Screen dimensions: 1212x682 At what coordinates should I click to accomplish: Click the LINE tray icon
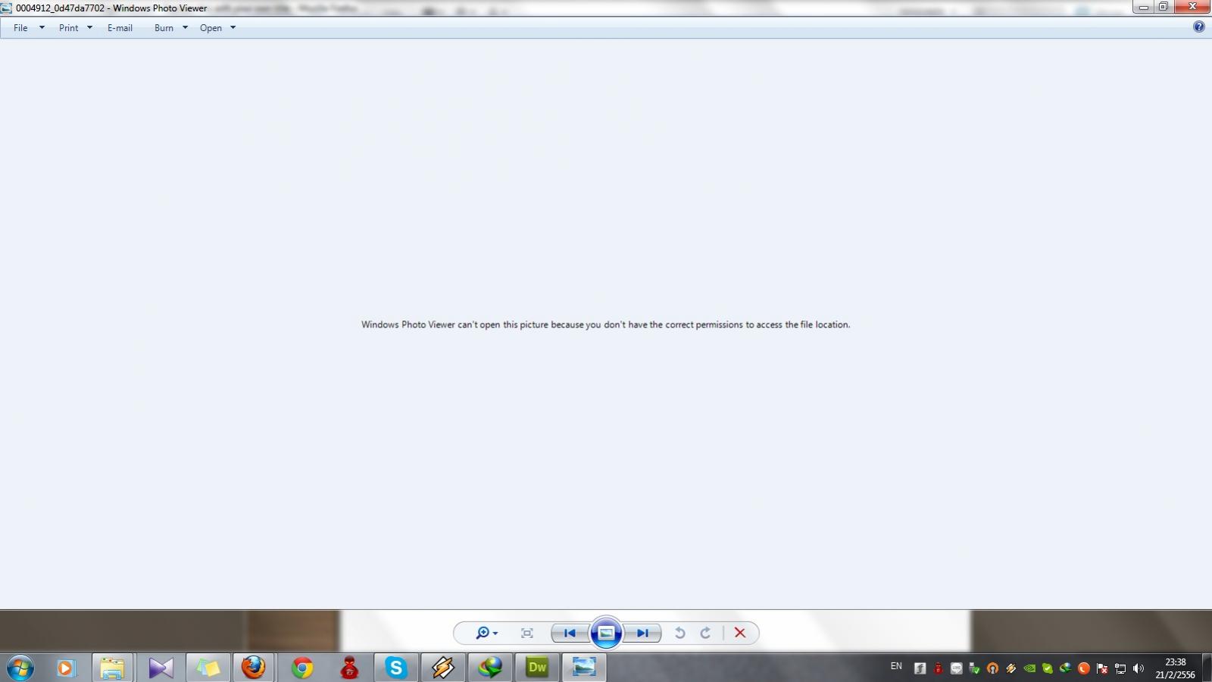[x=956, y=668]
